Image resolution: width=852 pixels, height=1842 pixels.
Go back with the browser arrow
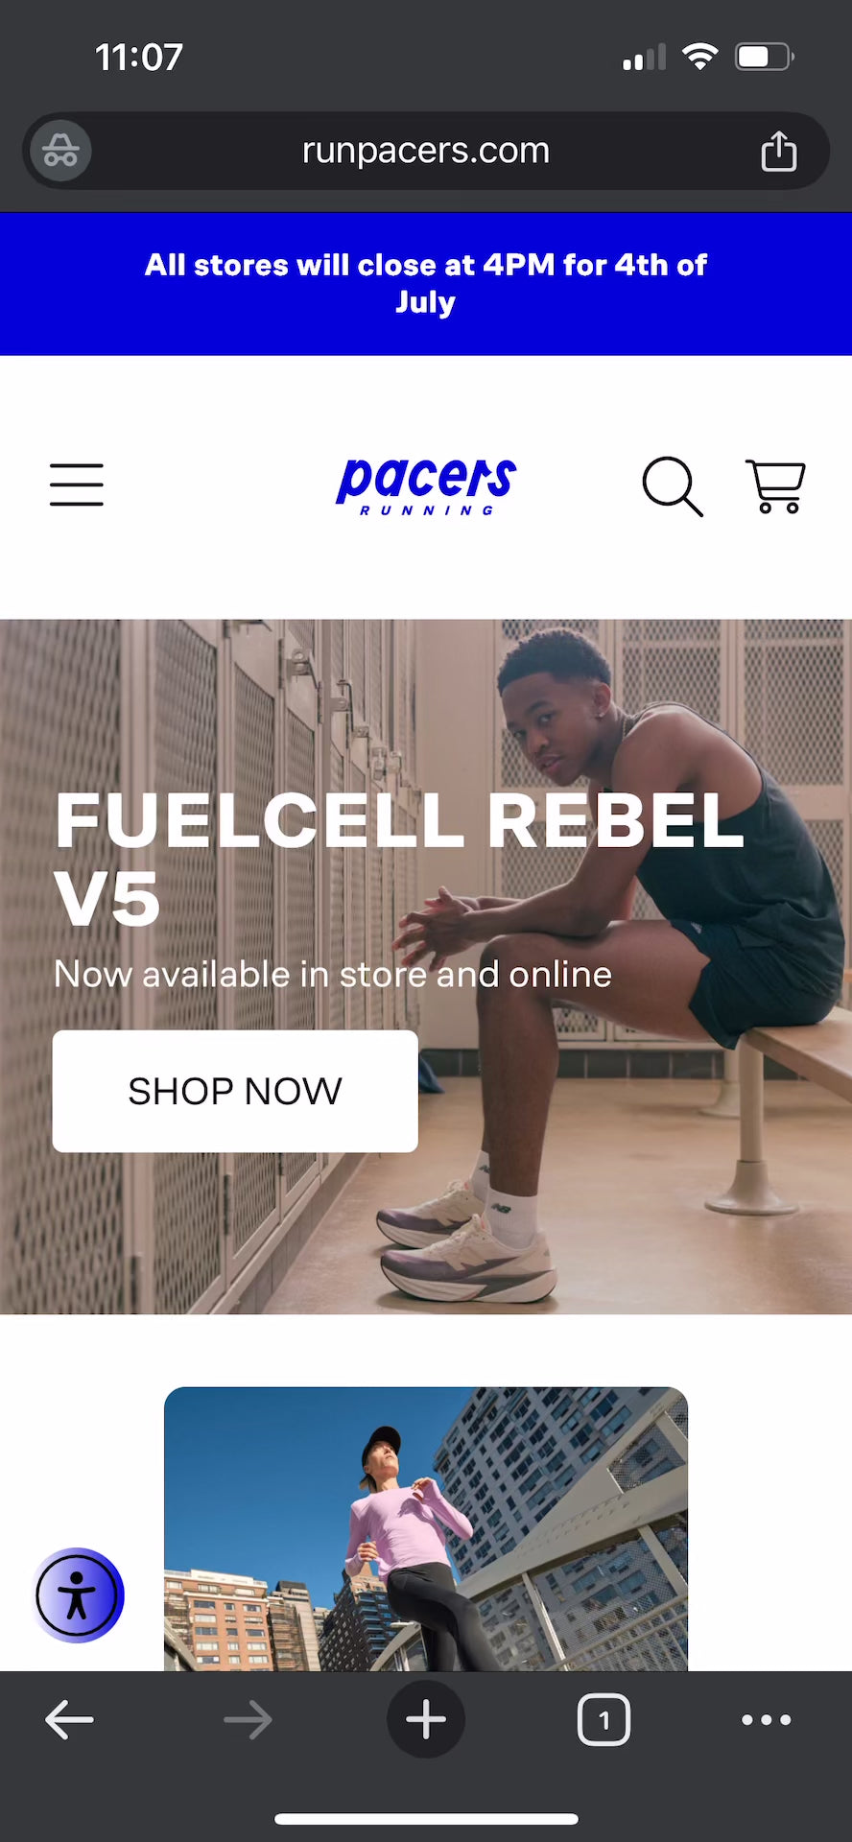tap(69, 1720)
